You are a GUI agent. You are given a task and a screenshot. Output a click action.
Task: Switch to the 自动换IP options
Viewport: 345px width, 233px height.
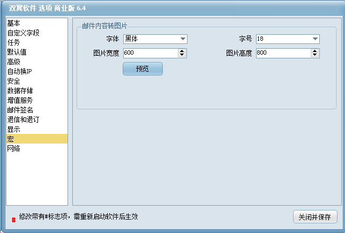click(37, 71)
